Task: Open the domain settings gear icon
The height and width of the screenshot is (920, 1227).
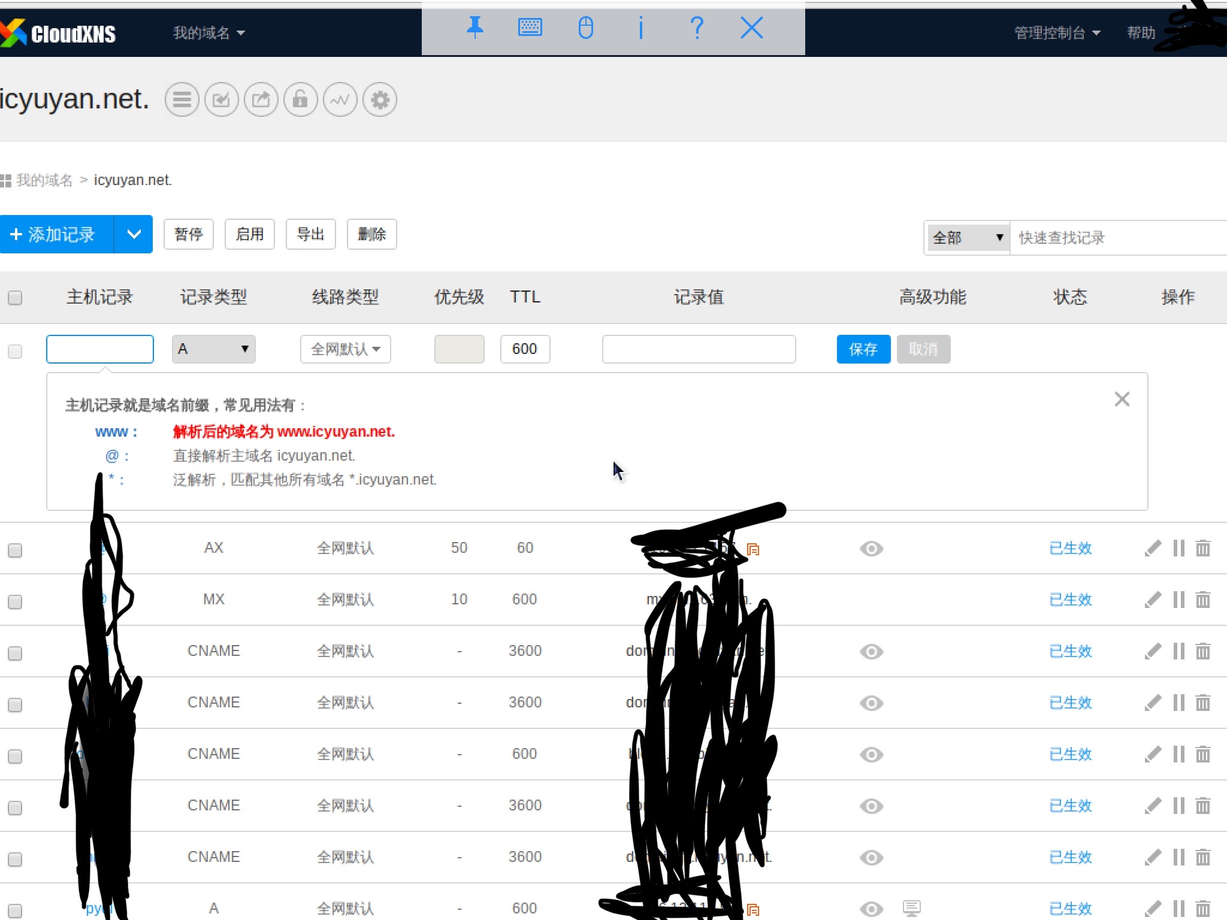Action: [x=380, y=99]
